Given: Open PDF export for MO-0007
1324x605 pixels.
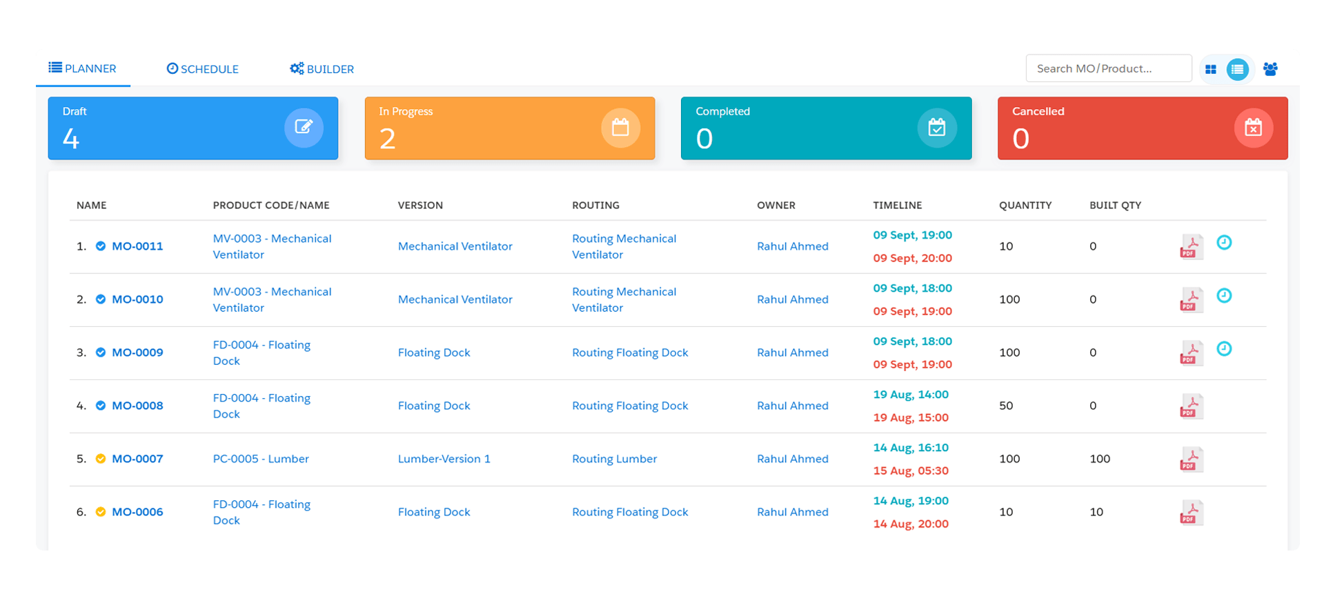Looking at the screenshot, I should click(1191, 459).
